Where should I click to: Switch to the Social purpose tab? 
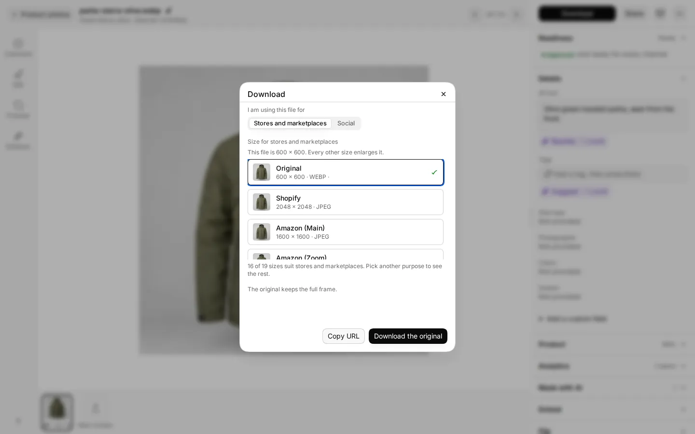point(346,123)
